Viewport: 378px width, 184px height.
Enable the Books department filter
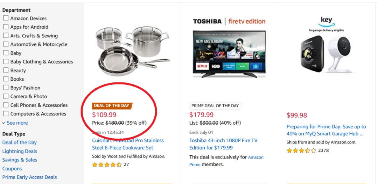(x=6, y=79)
